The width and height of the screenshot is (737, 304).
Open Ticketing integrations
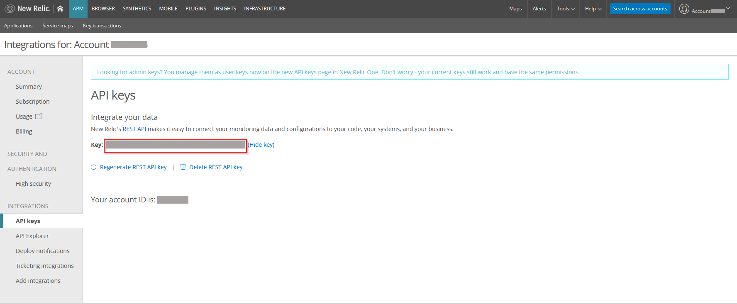point(45,266)
